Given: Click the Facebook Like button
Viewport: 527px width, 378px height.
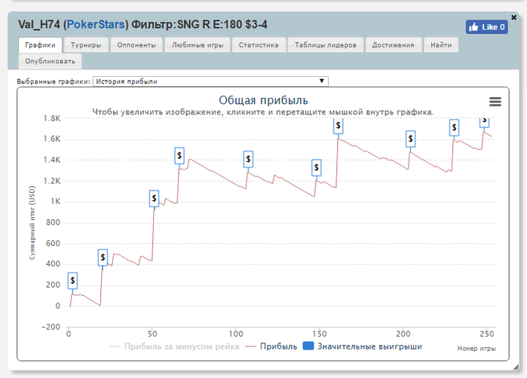Looking at the screenshot, I should tap(486, 27).
